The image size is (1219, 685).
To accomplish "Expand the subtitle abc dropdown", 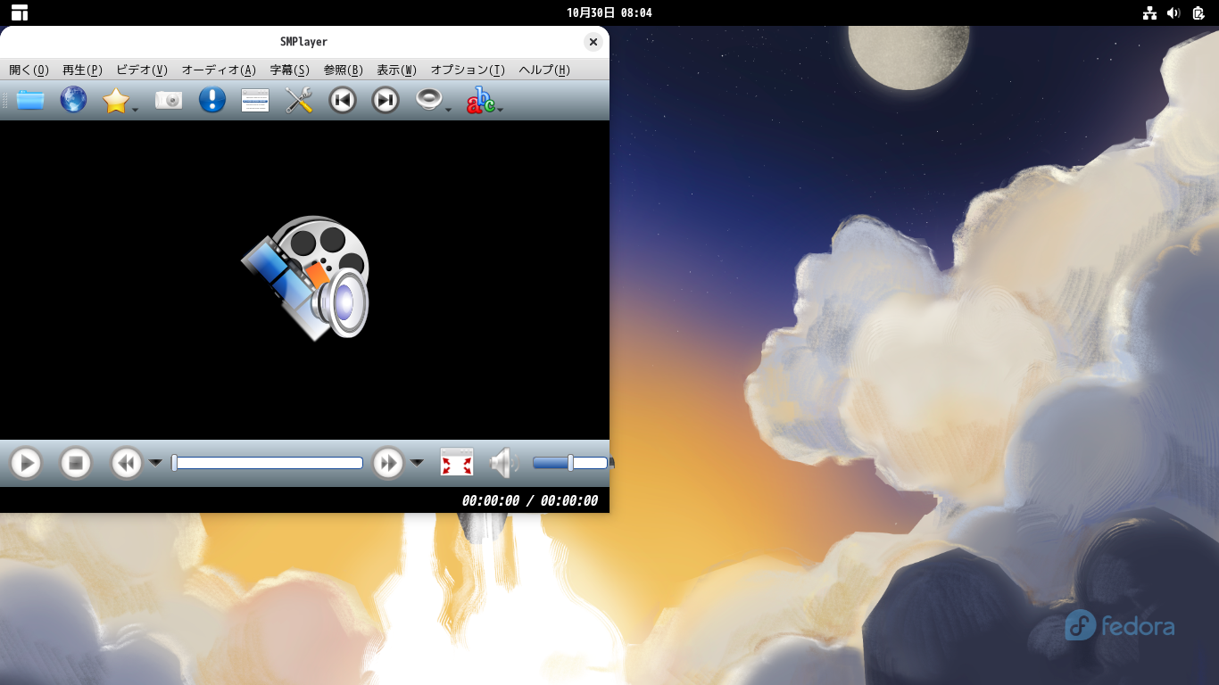I will (501, 110).
